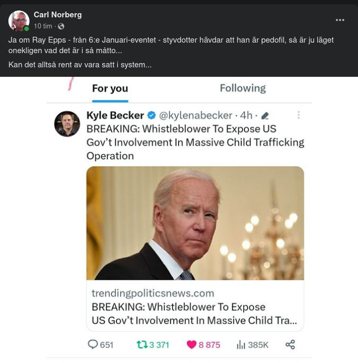Image resolution: width=358 pixels, height=363 pixels.
Task: Click the share icon under tweet
Action: click(290, 345)
